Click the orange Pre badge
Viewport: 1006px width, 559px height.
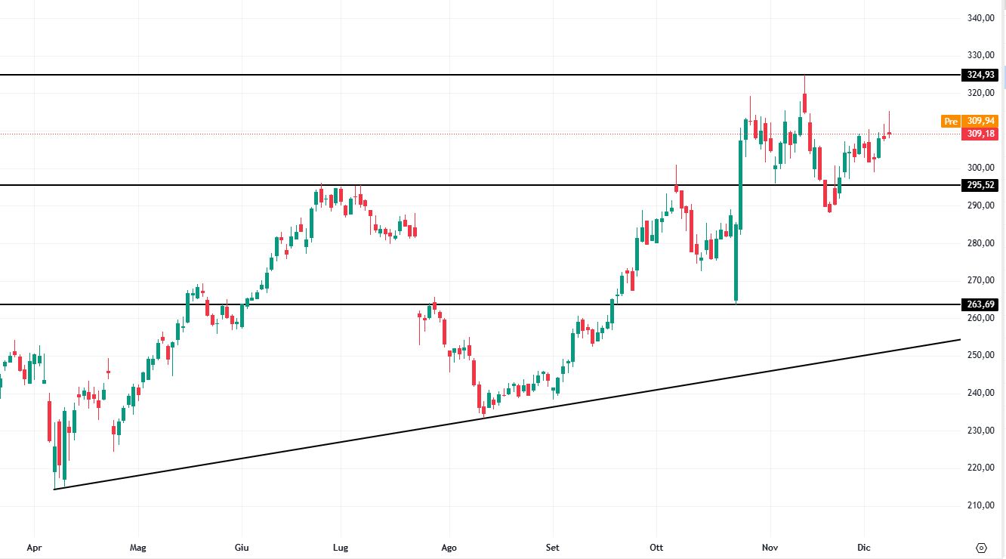[x=950, y=121]
